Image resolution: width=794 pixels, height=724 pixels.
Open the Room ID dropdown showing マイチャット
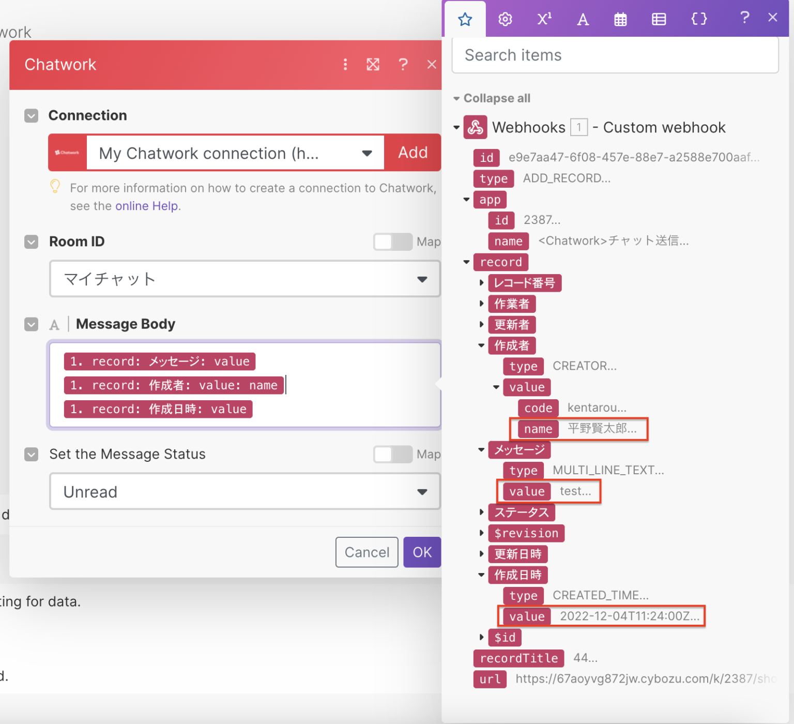point(422,279)
